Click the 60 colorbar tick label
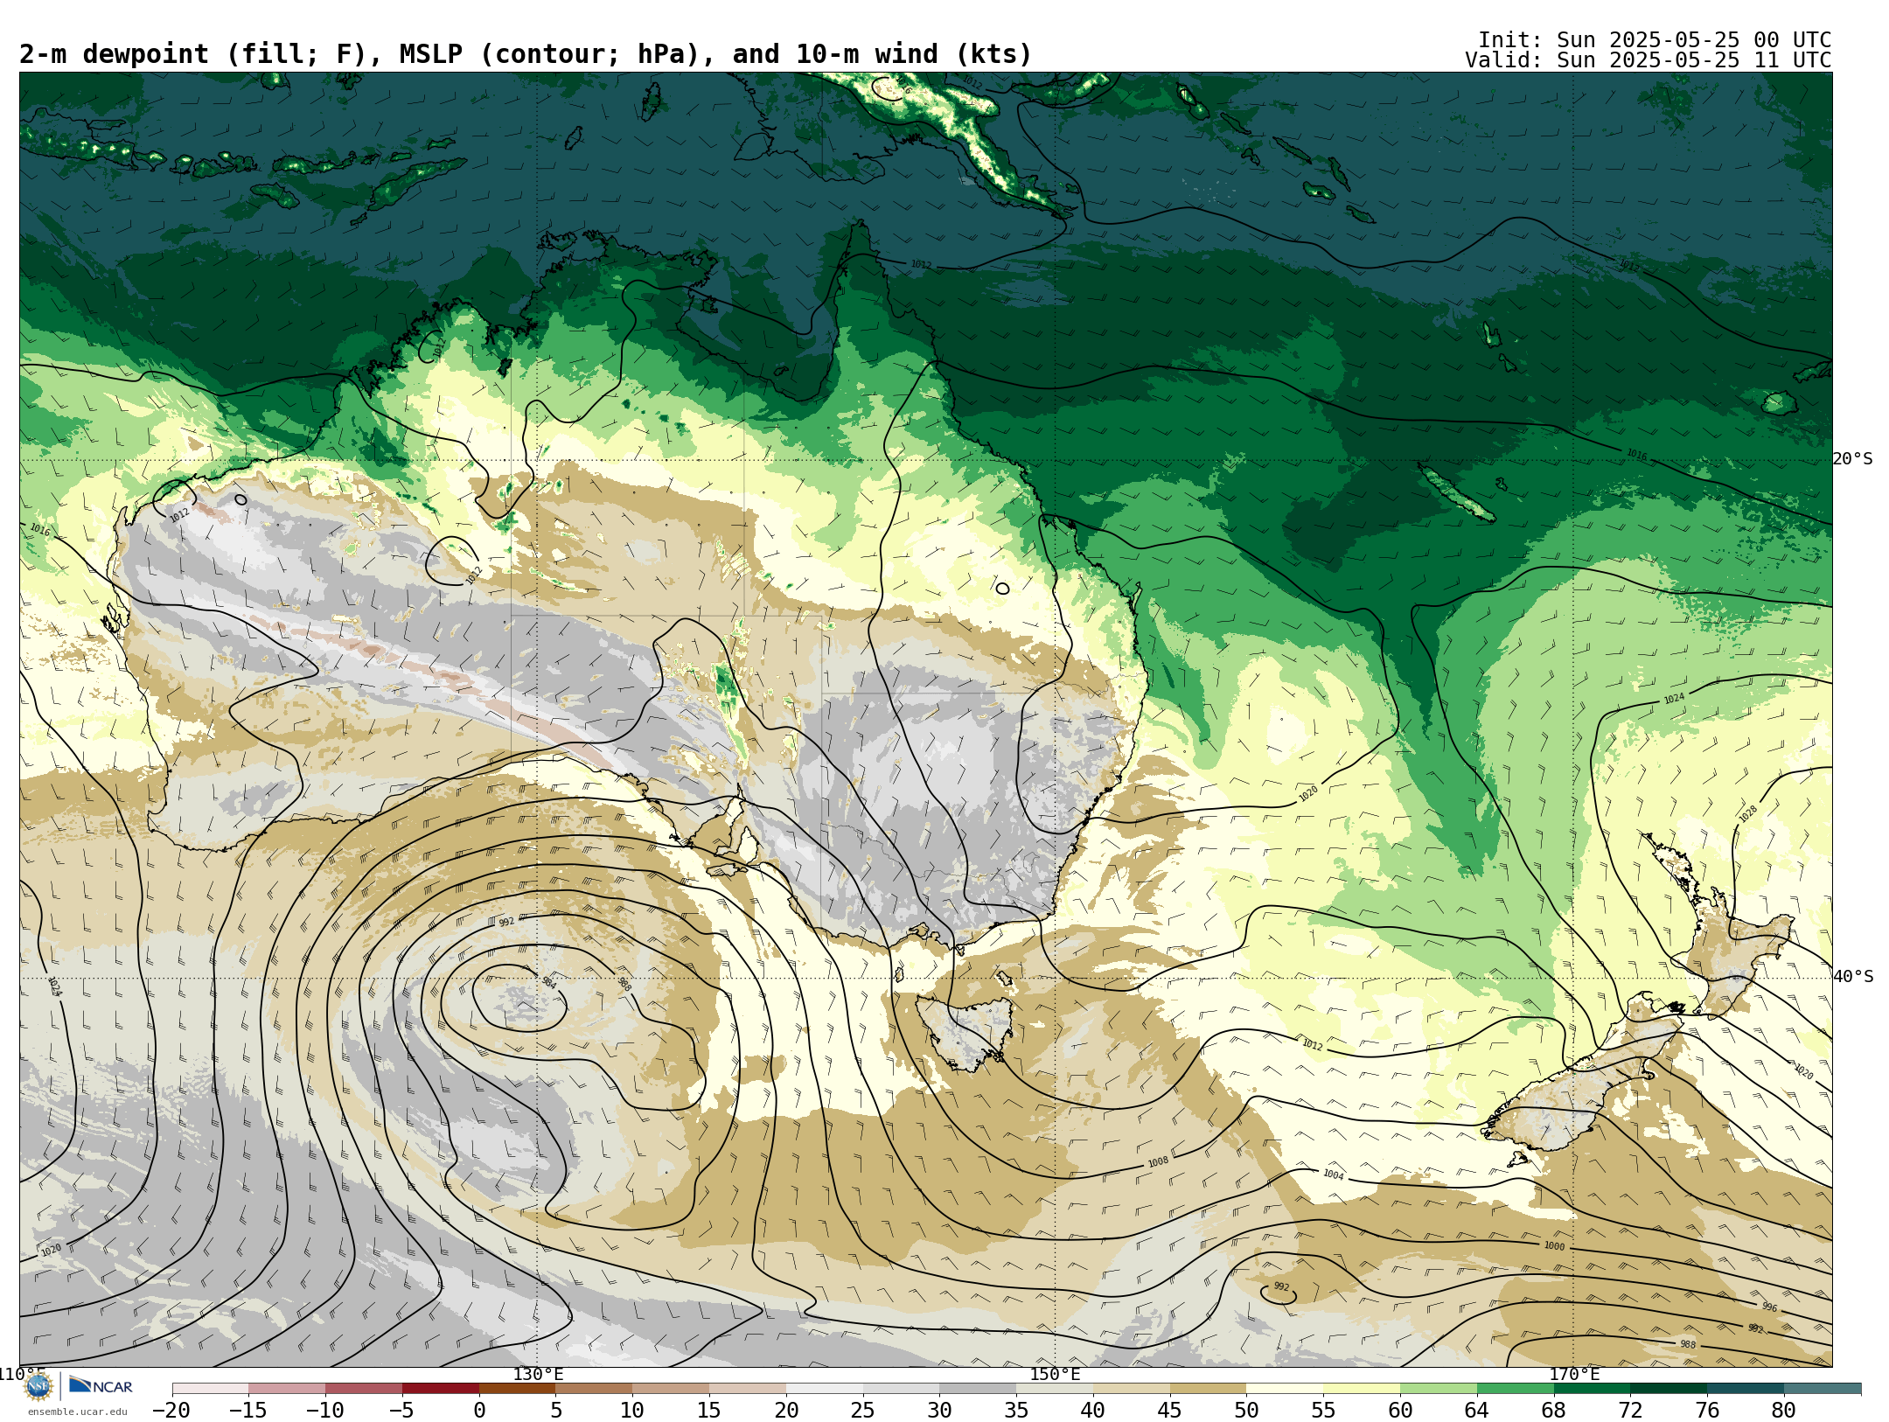 click(1400, 1410)
